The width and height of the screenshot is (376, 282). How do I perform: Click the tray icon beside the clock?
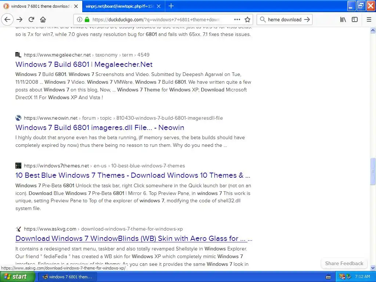coord(348,277)
